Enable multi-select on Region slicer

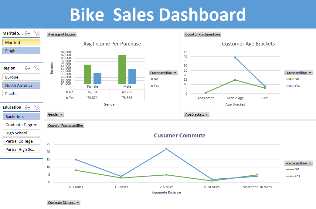point(28,68)
